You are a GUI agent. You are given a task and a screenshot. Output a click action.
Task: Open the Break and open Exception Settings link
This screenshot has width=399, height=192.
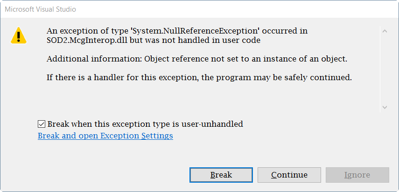[105, 136]
